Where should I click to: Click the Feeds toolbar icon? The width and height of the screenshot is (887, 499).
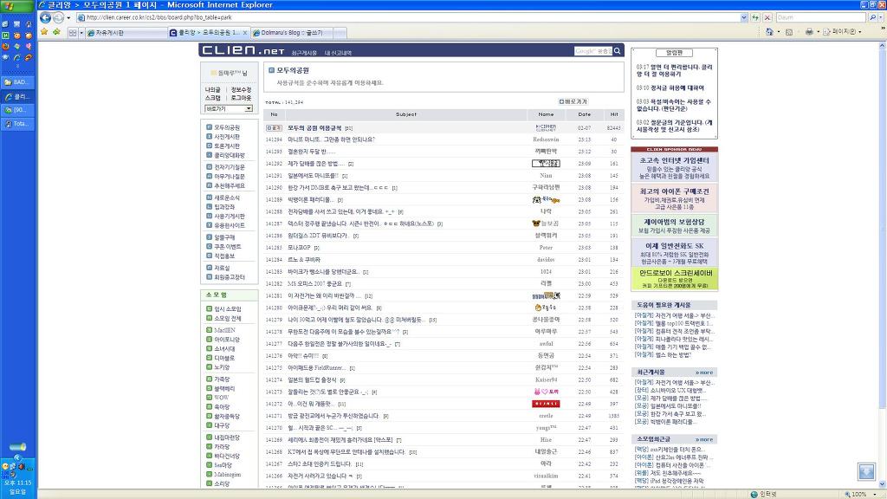[789, 32]
